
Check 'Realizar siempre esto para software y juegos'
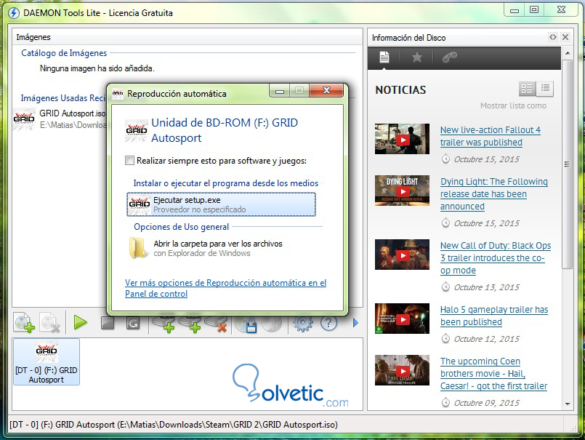129,161
